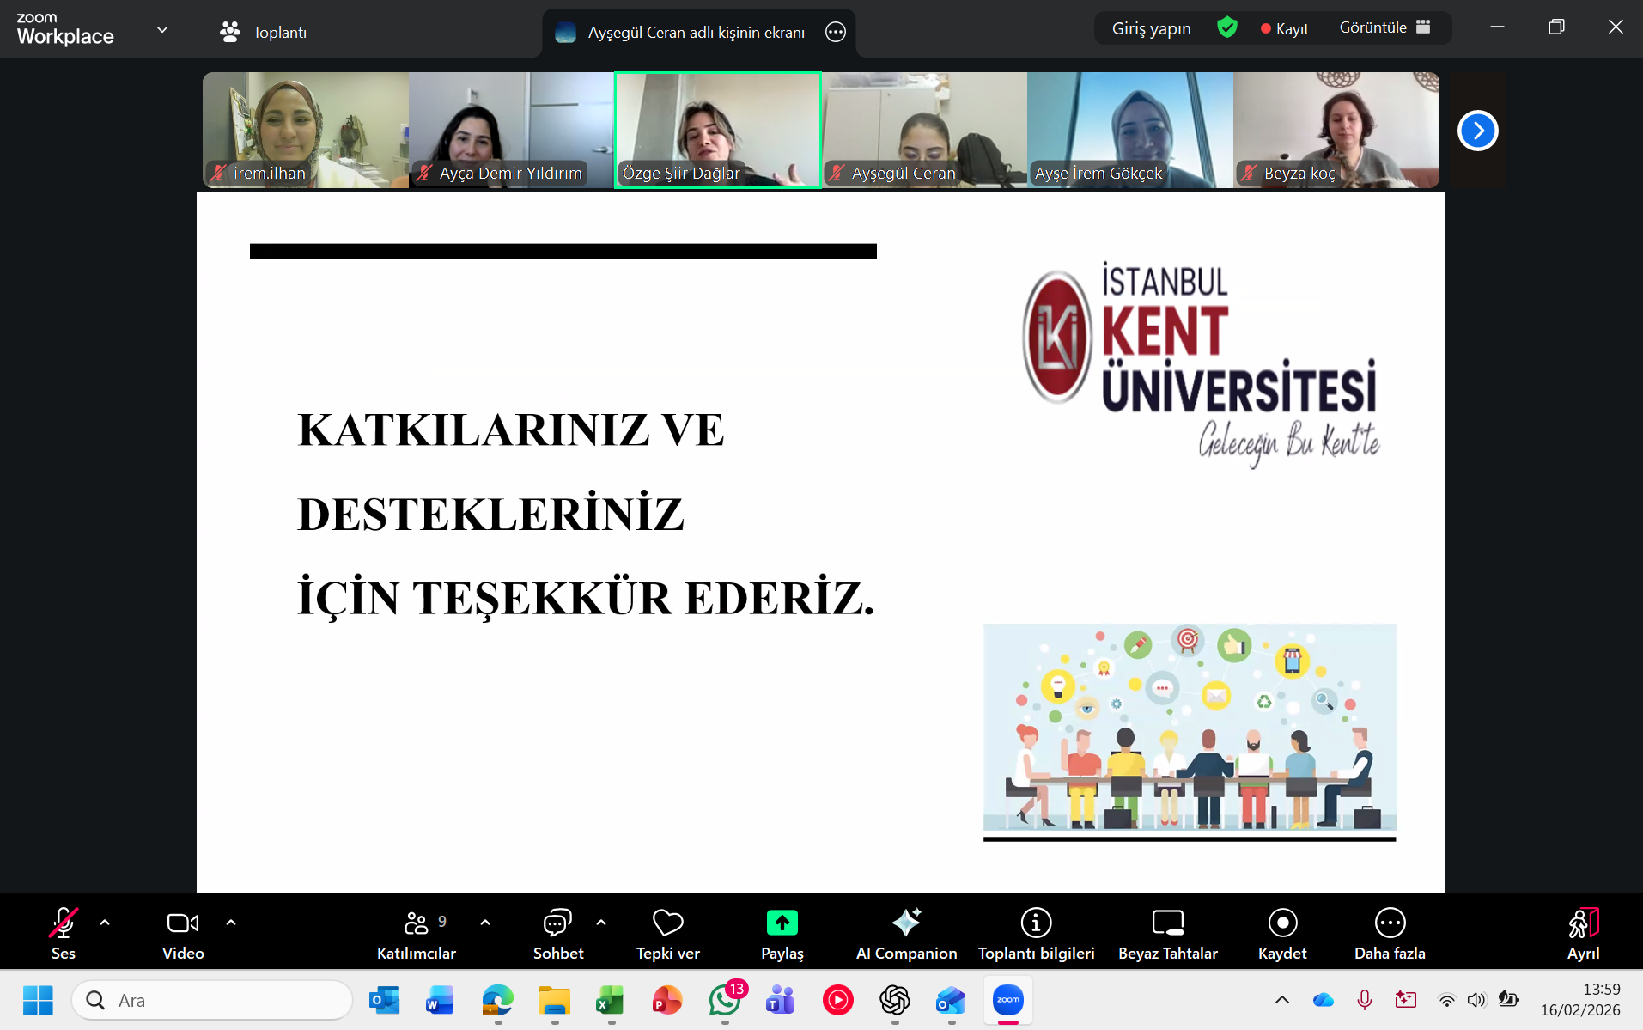Screen dimensions: 1643x1030
Task: Show next participants with blue arrow
Action: point(1477,131)
